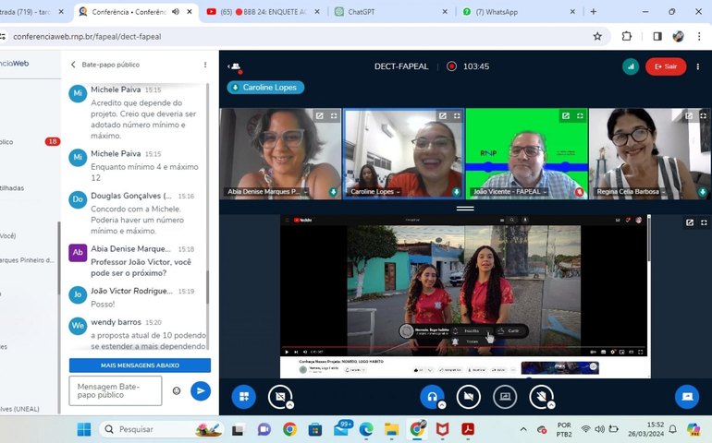The image size is (712, 443).
Task: Collapse the Bate-papo público panel
Action: click(74, 66)
